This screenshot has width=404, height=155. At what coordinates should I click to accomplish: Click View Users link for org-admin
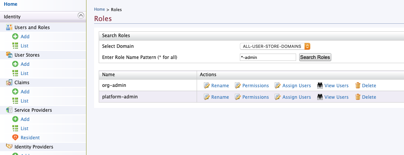click(x=337, y=86)
